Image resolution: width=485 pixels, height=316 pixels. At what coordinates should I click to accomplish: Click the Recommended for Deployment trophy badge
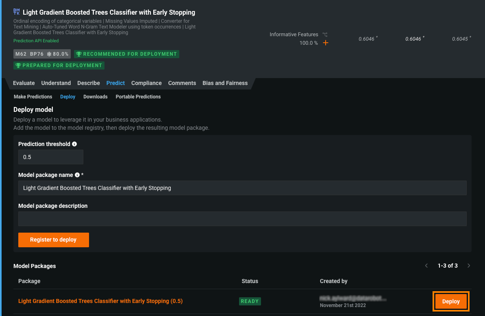pos(126,54)
